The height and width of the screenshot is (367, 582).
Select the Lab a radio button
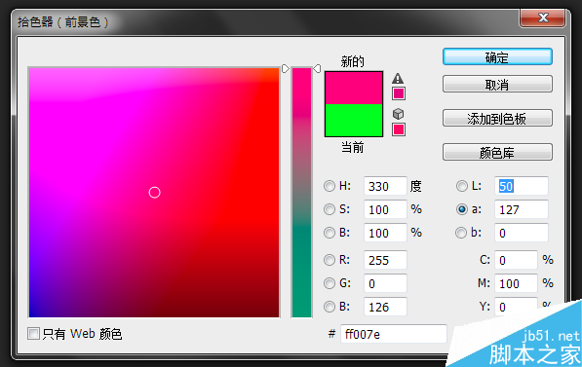(x=462, y=209)
